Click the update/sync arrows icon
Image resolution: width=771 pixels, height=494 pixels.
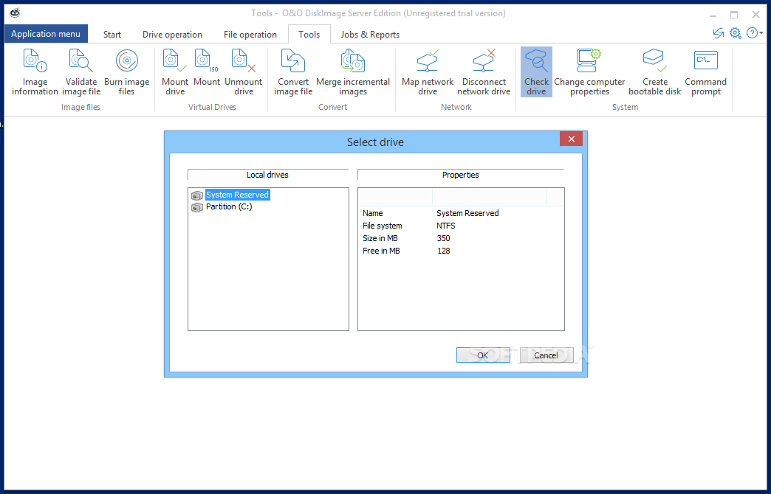pos(719,33)
